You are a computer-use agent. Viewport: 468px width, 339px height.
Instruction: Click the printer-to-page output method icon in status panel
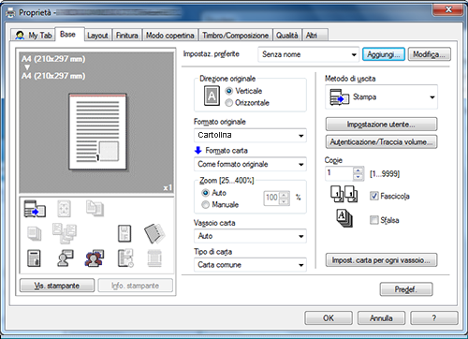click(35, 209)
